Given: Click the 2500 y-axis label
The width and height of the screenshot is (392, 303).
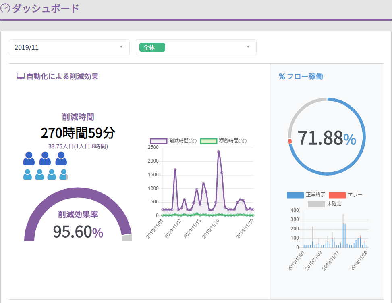Looking at the screenshot, I should coord(153,147).
